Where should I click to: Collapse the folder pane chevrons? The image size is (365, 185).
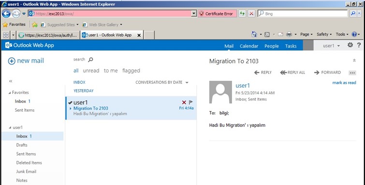point(11,81)
